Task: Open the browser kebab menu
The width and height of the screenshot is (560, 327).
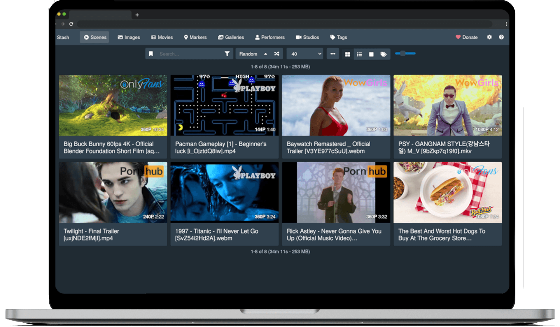Action: pos(506,24)
